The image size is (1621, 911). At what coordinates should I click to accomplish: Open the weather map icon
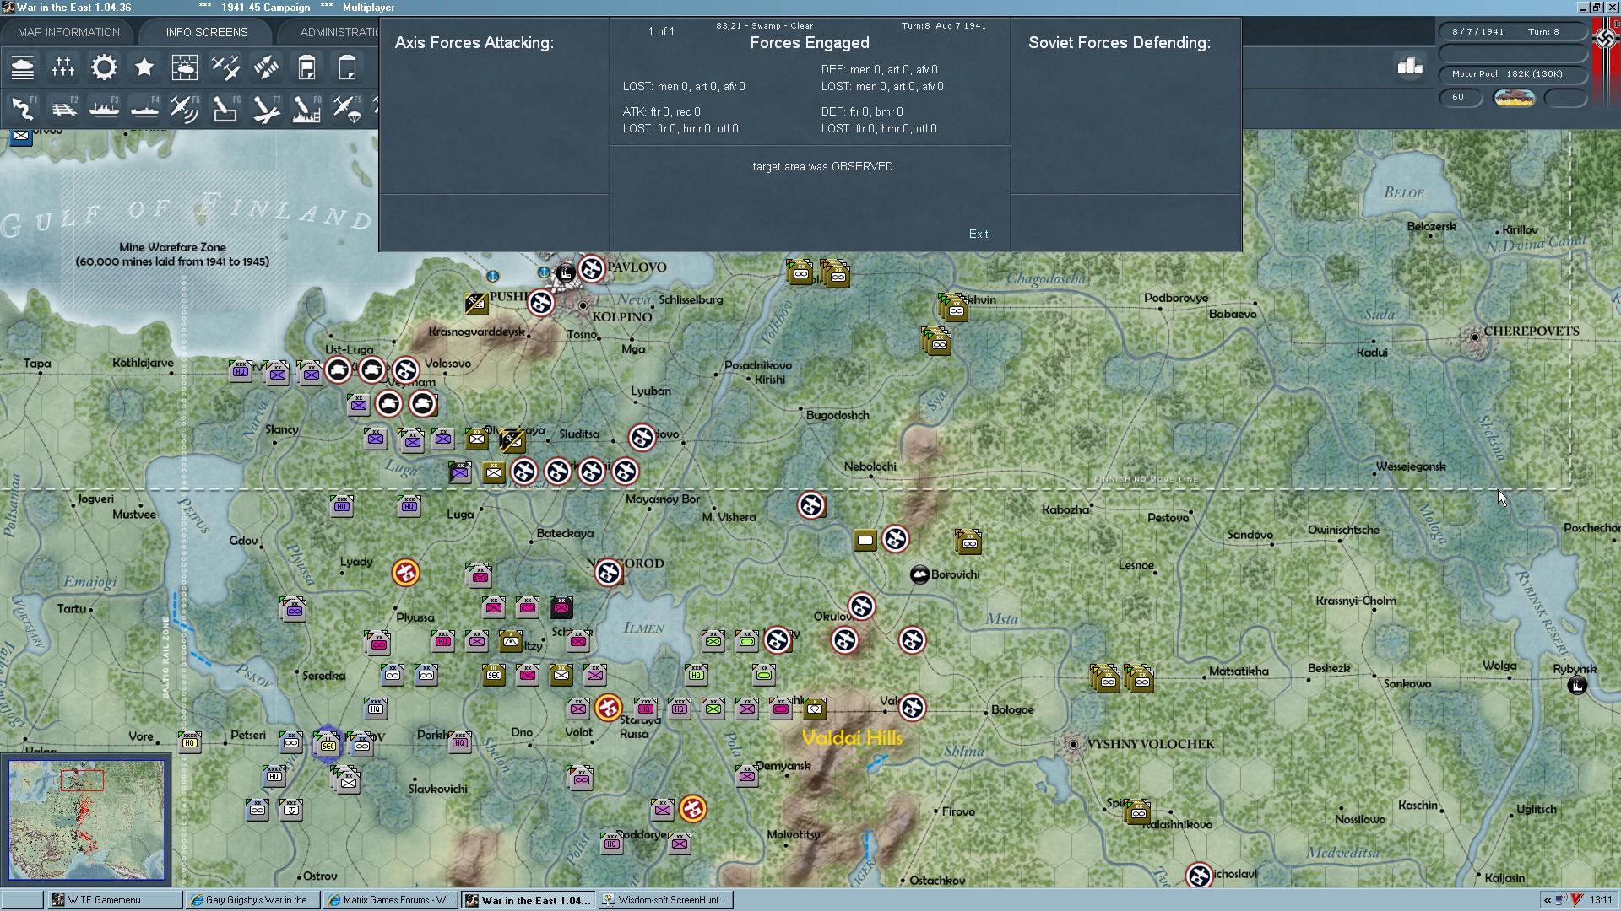[x=185, y=67]
